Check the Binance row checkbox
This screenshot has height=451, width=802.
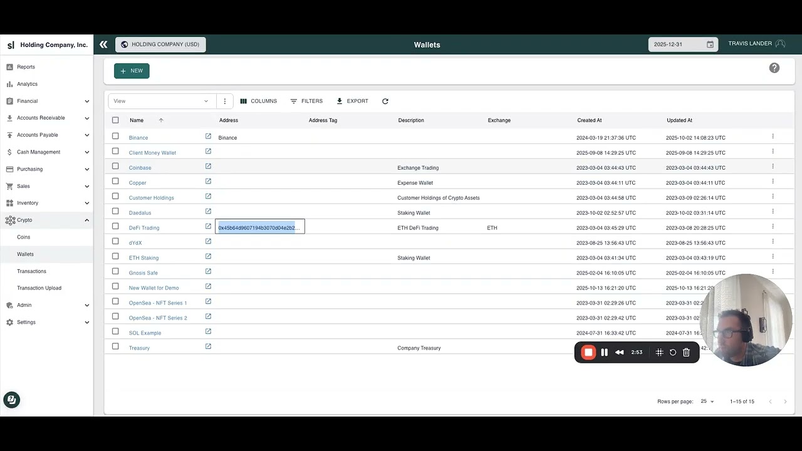[x=115, y=136]
